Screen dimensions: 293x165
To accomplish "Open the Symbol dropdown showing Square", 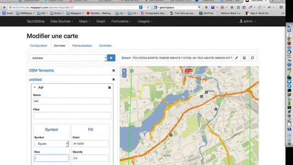I will [x=51, y=143].
